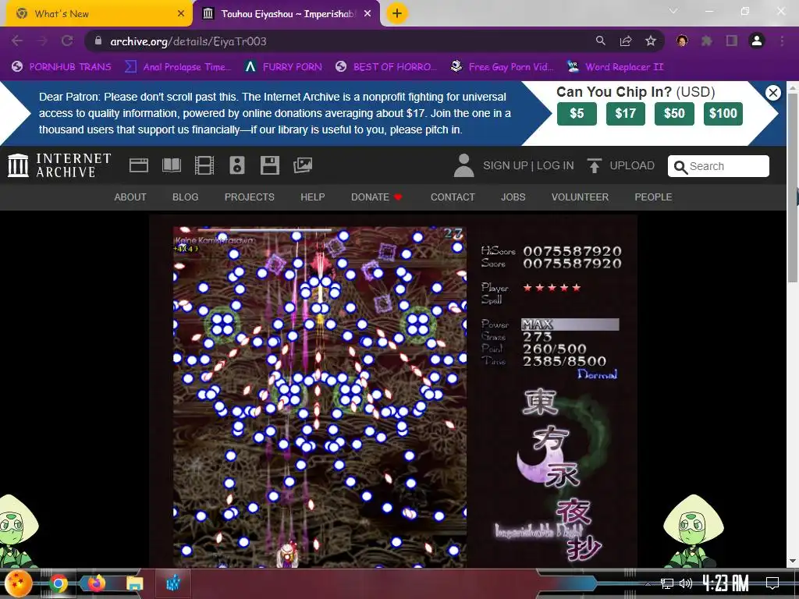This screenshot has height=599, width=799.
Task: Click the browser forward arrow
Action: 42,41
